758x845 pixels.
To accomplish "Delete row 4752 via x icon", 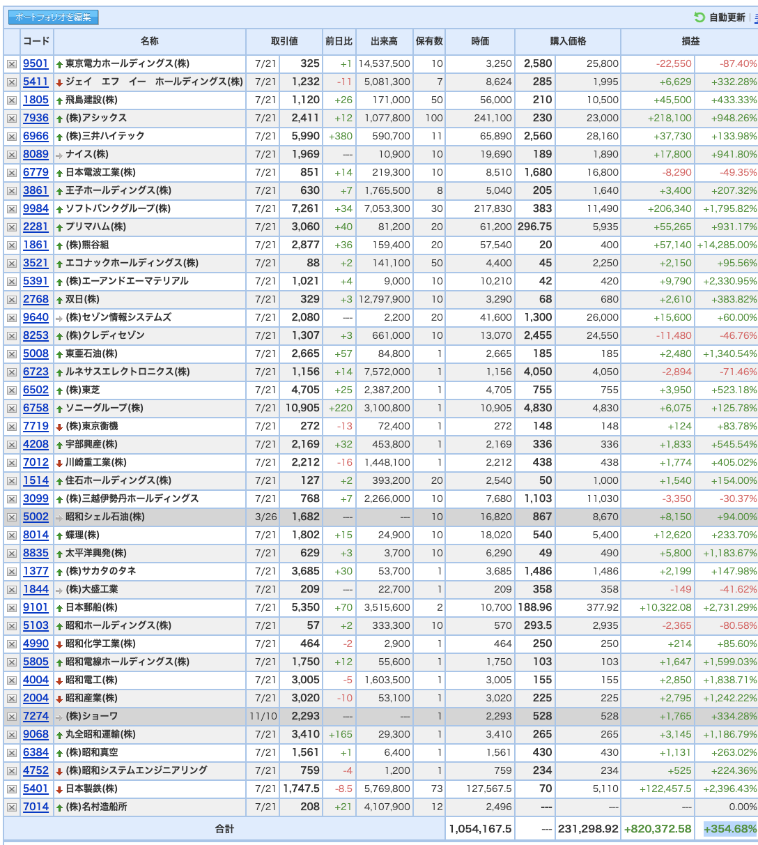I will (x=12, y=771).
